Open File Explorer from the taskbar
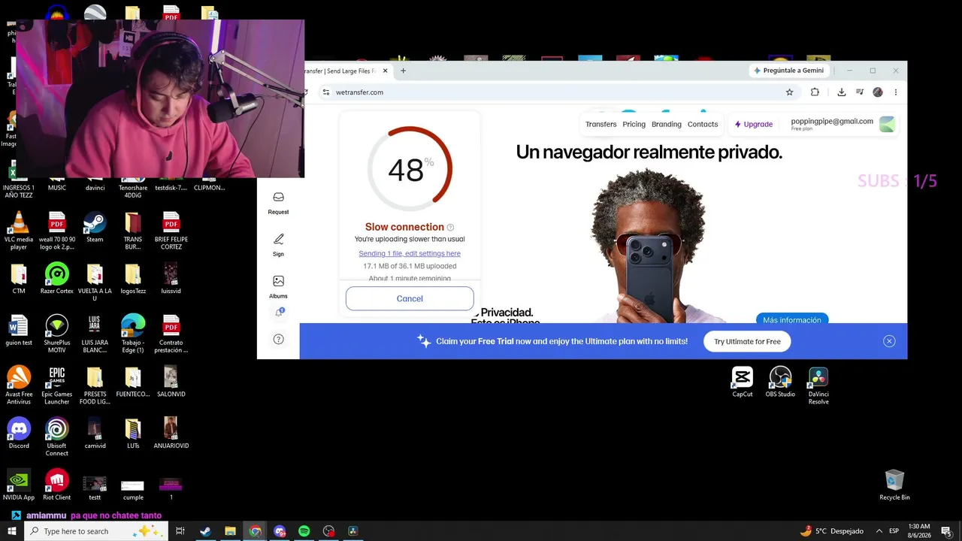The height and width of the screenshot is (541, 962). tap(230, 531)
